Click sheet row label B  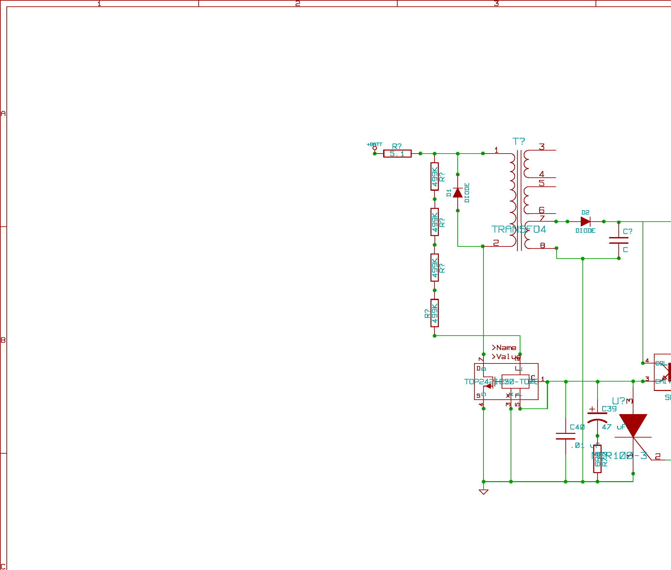(x=3, y=340)
